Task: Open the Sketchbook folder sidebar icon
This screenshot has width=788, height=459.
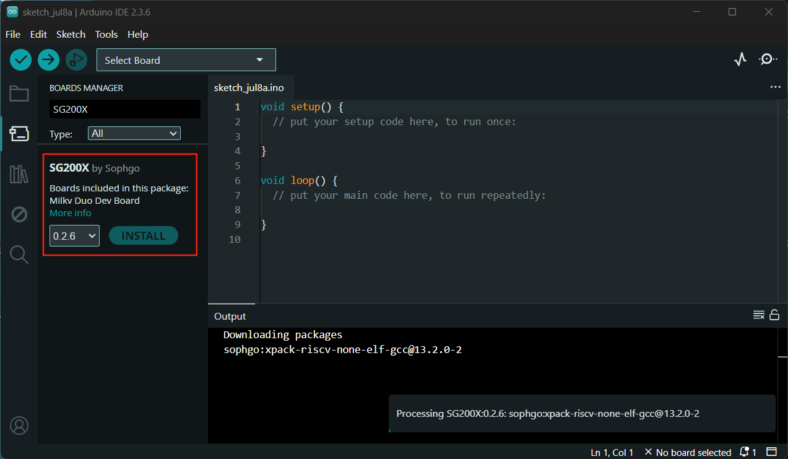Action: pyautogui.click(x=19, y=94)
